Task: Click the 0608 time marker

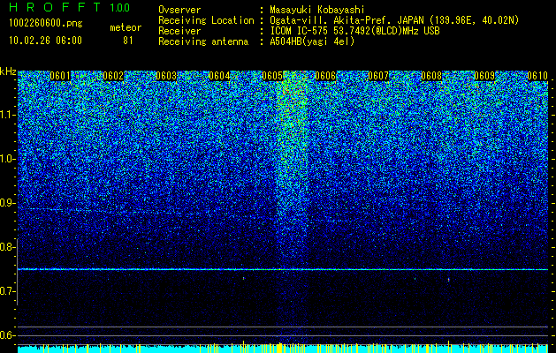Action: click(x=431, y=76)
